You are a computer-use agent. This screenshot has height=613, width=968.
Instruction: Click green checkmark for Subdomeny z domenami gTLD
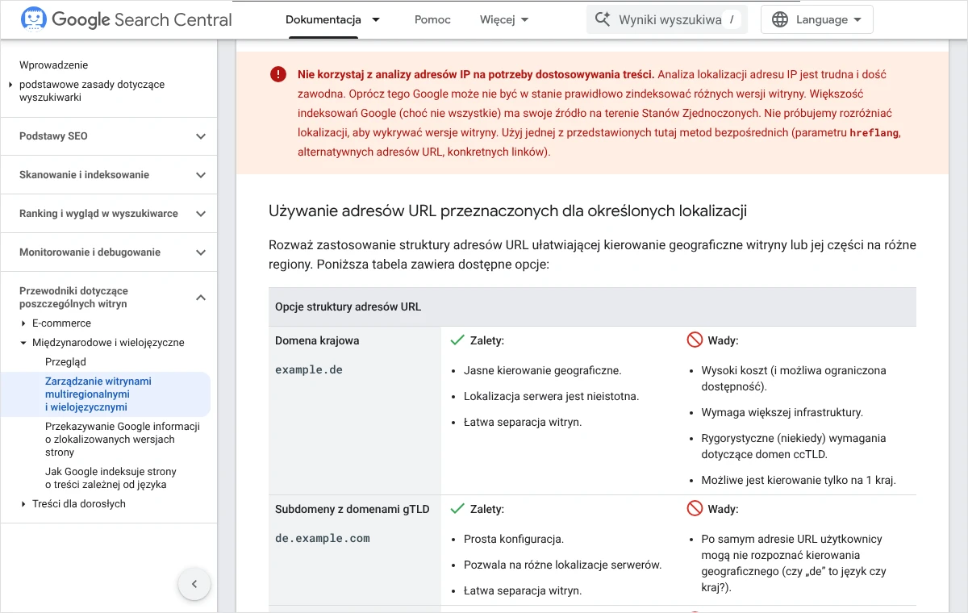click(457, 509)
